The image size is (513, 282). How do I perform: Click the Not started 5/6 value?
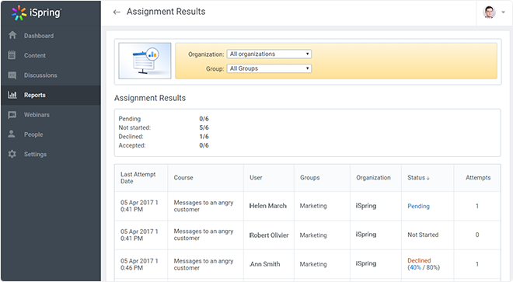[204, 127]
